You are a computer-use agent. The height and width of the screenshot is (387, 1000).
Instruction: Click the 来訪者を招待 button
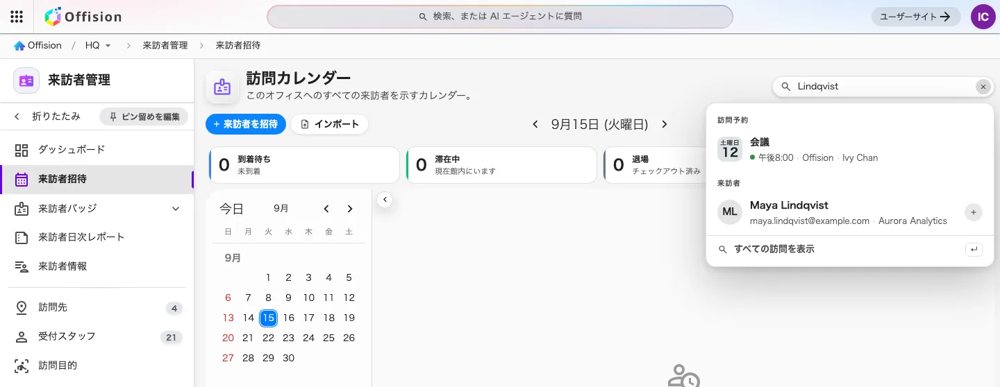[246, 124]
